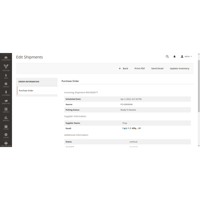Open the Sales dollar icon menu

point(6,76)
